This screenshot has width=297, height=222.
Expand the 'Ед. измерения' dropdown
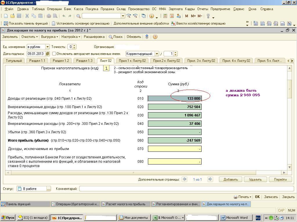tap(47, 47)
